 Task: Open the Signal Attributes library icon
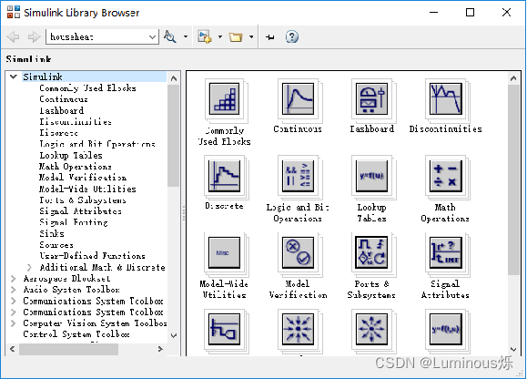click(446, 252)
